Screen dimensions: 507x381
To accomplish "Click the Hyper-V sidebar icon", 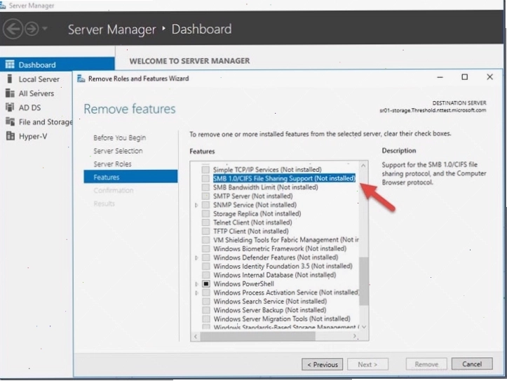I will pyautogui.click(x=10, y=136).
